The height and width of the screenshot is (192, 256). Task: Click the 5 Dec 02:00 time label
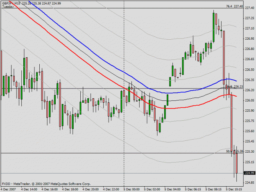[x=152, y=190]
